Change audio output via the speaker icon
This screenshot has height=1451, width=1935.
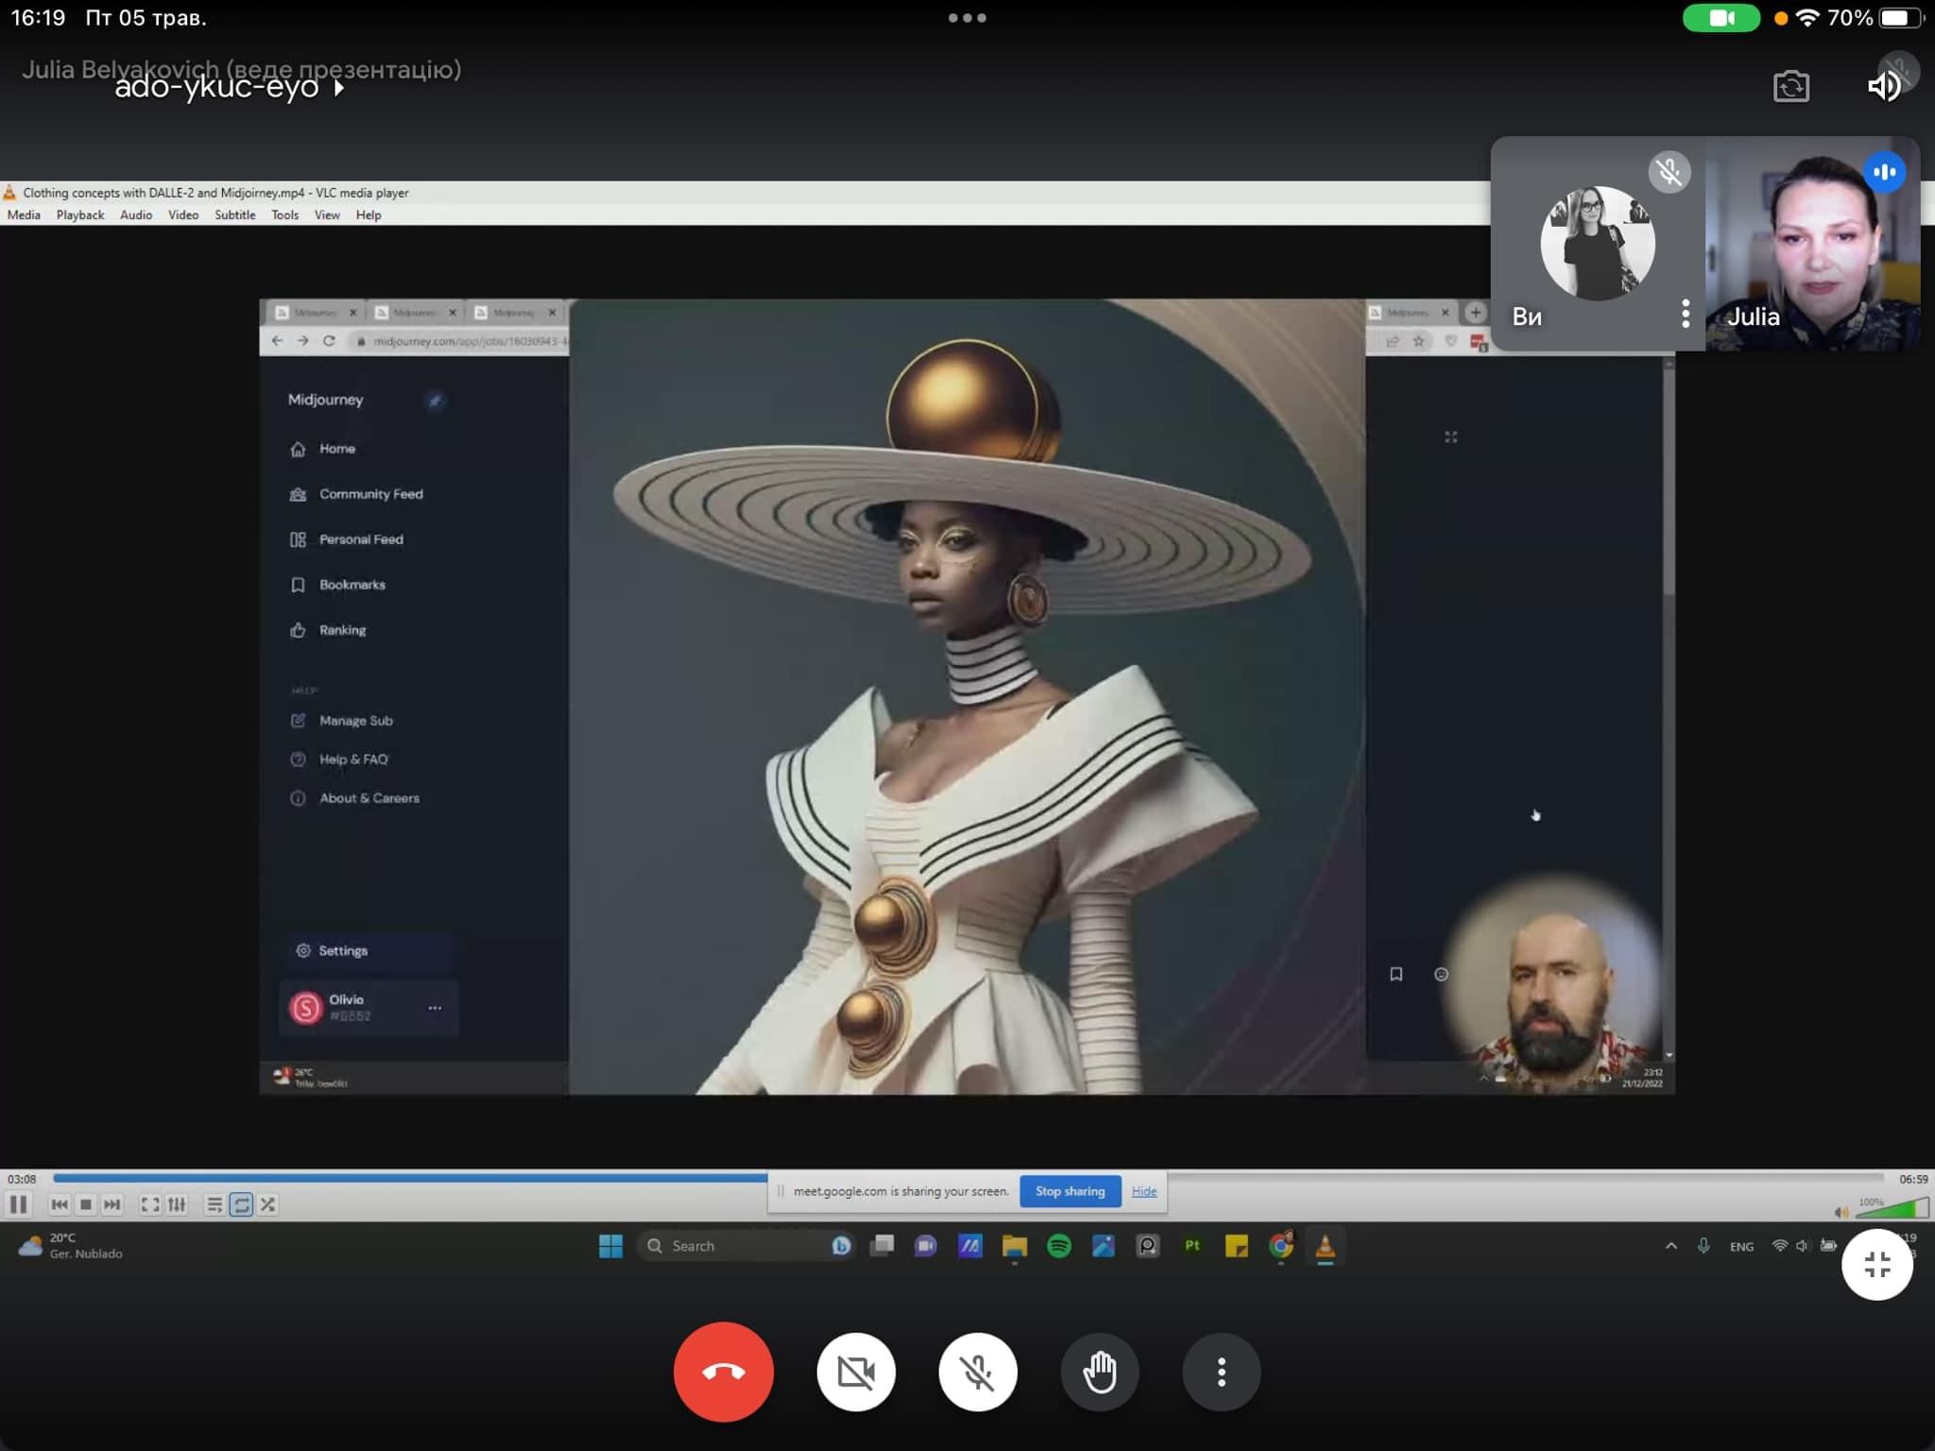click(1885, 87)
